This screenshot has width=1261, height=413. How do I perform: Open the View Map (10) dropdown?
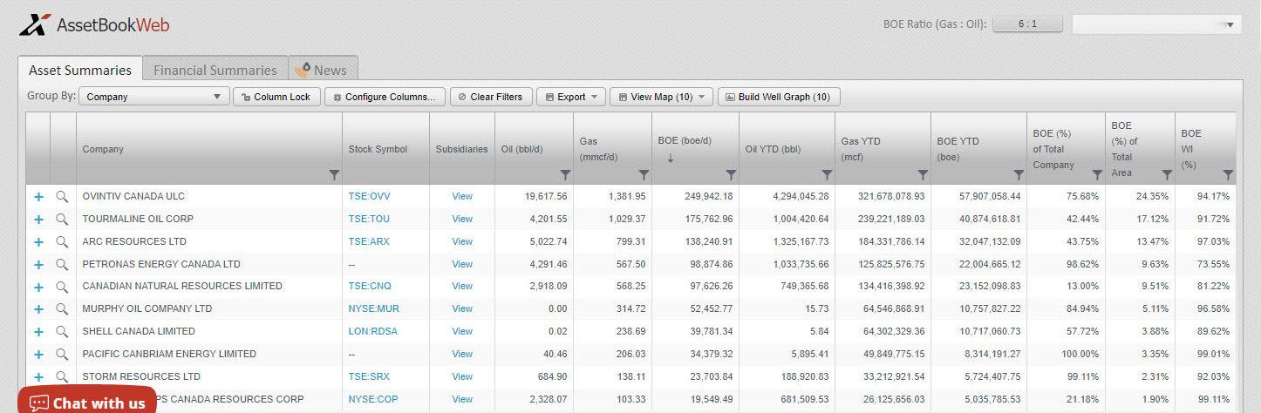point(662,97)
